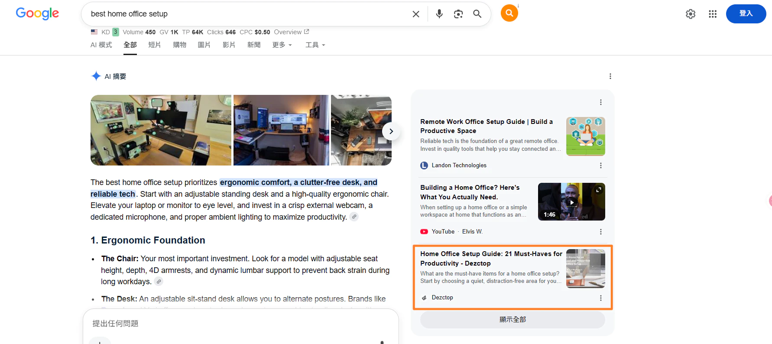Click Landon Technologies source name
Viewport: 772px width, 344px height.
pyautogui.click(x=459, y=166)
